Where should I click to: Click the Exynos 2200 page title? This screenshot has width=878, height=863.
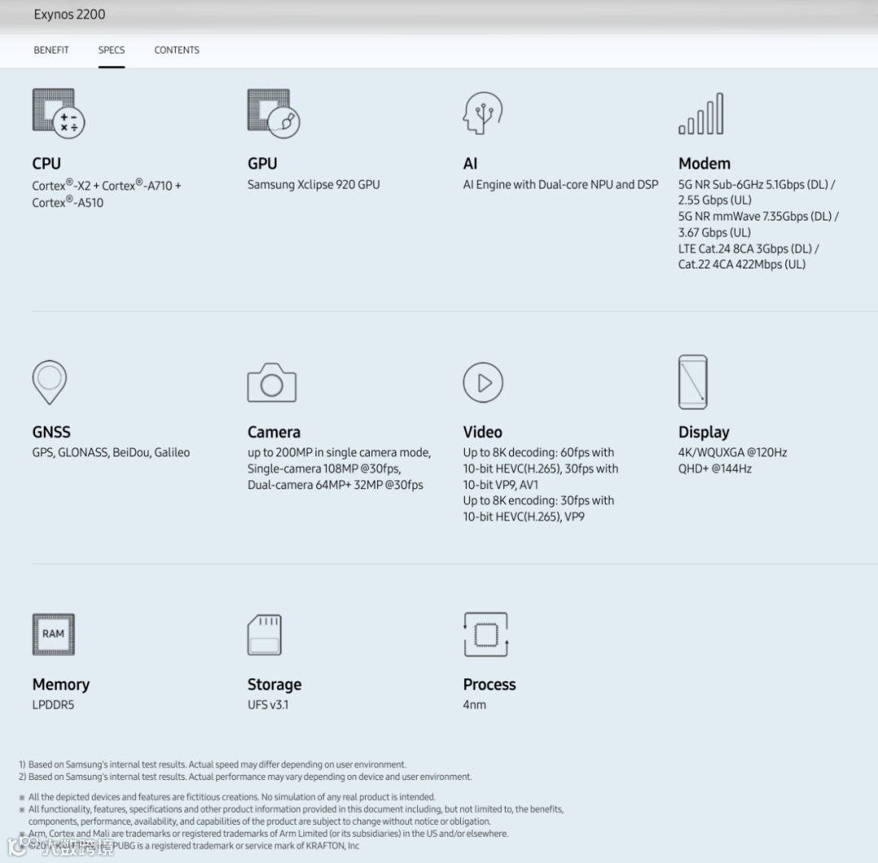click(69, 15)
